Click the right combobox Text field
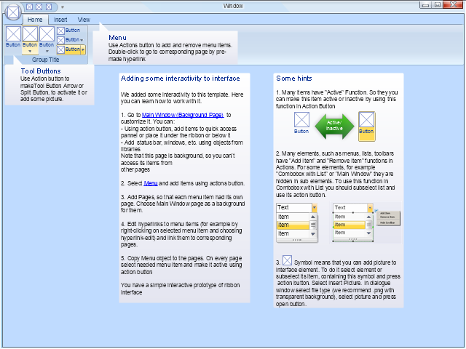 [x=350, y=208]
